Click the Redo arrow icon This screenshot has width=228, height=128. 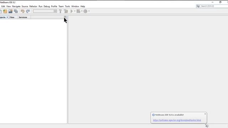[28, 11]
